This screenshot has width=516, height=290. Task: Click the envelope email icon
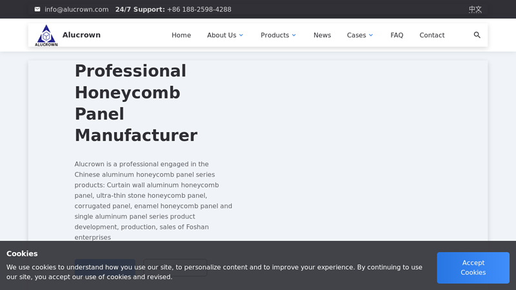pos(37,9)
